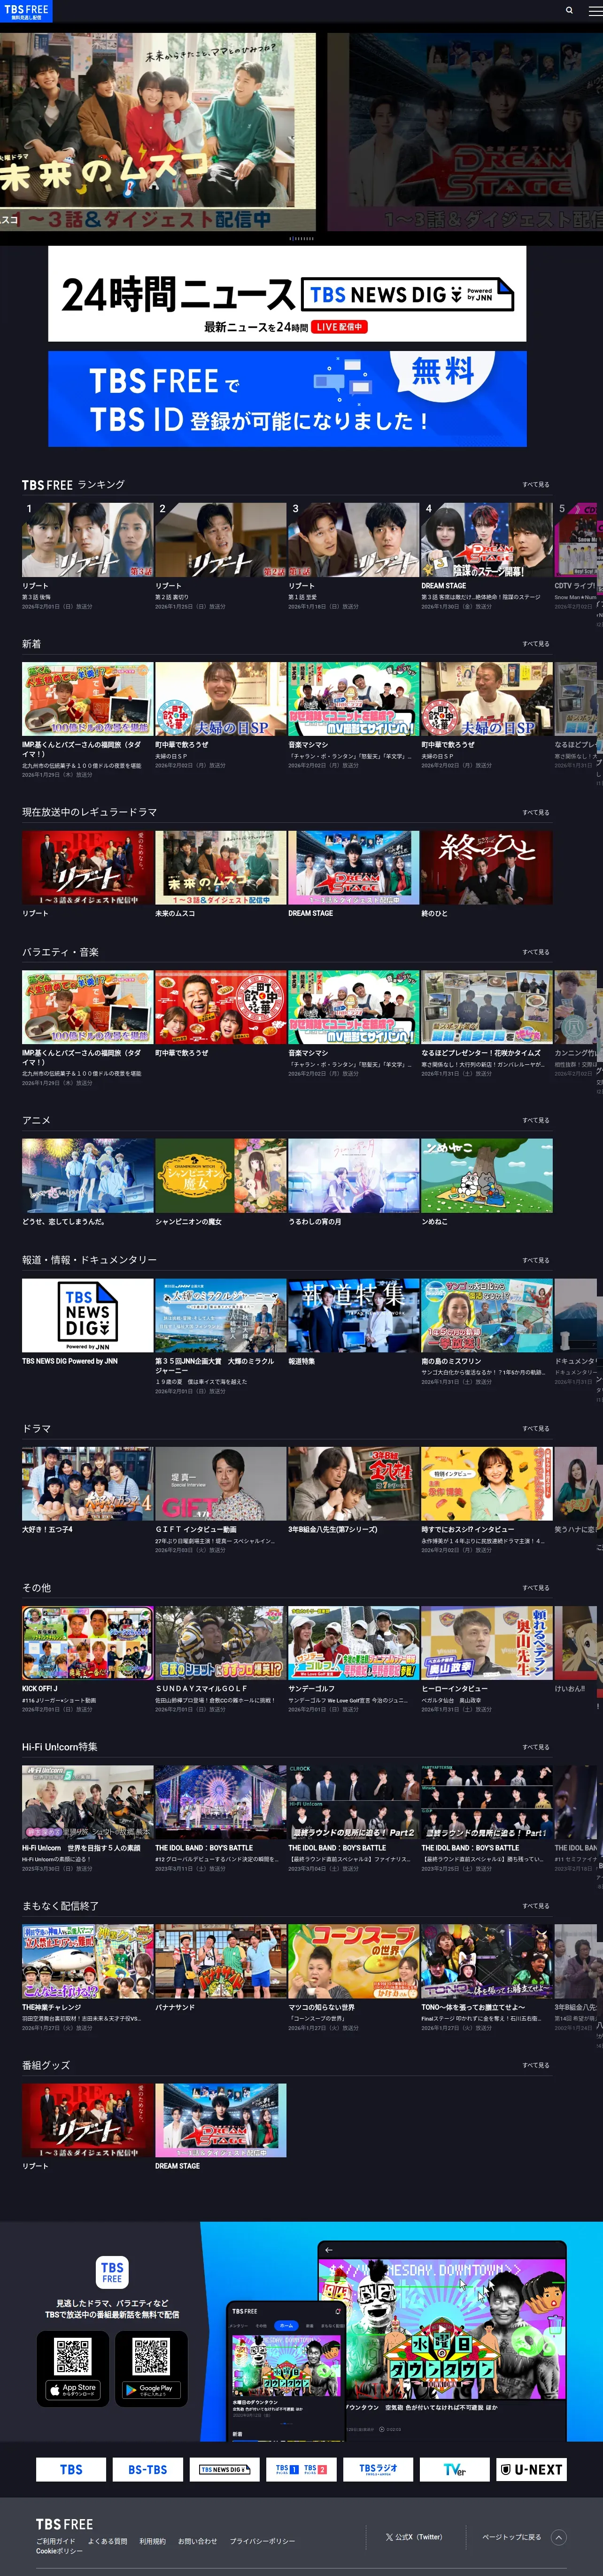Open the TBS logo link in footer

pyautogui.click(x=71, y=2469)
